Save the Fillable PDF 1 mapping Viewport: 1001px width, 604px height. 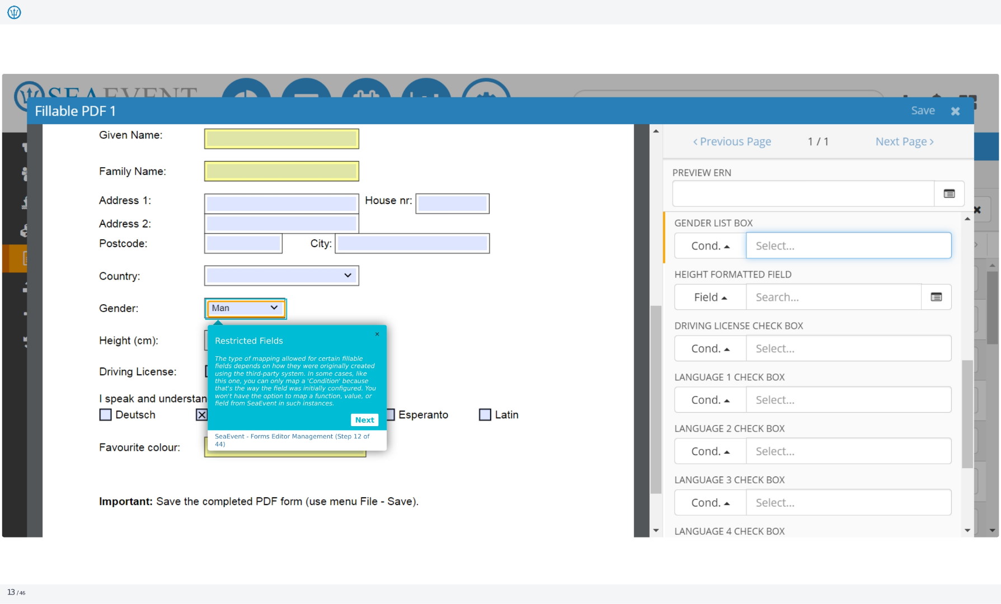(923, 111)
